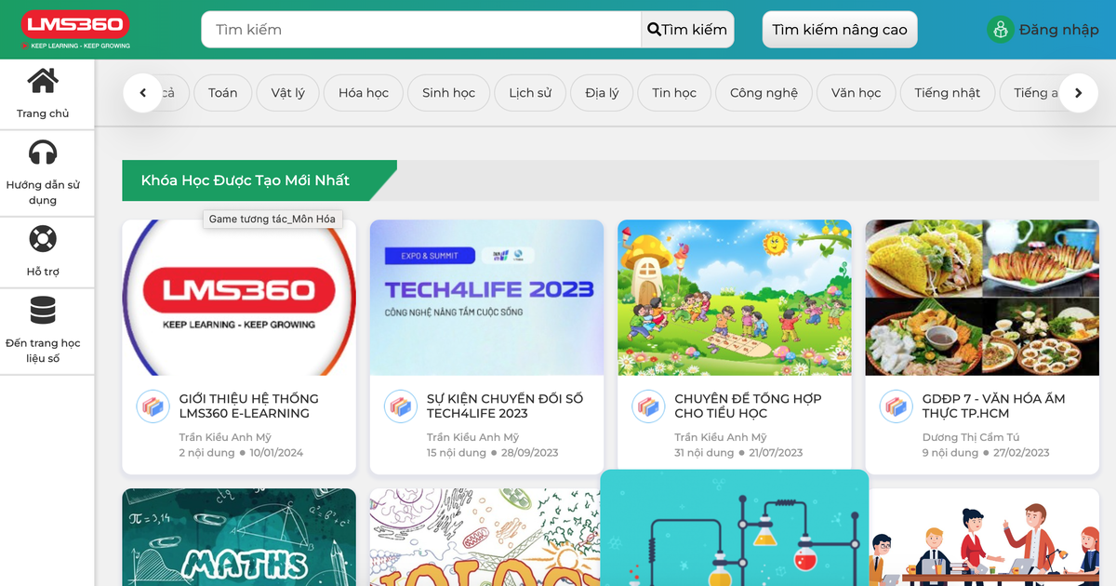The height and width of the screenshot is (586, 1116).
Task: Click the green user icon beside Đăng nhập
Action: click(x=1000, y=30)
